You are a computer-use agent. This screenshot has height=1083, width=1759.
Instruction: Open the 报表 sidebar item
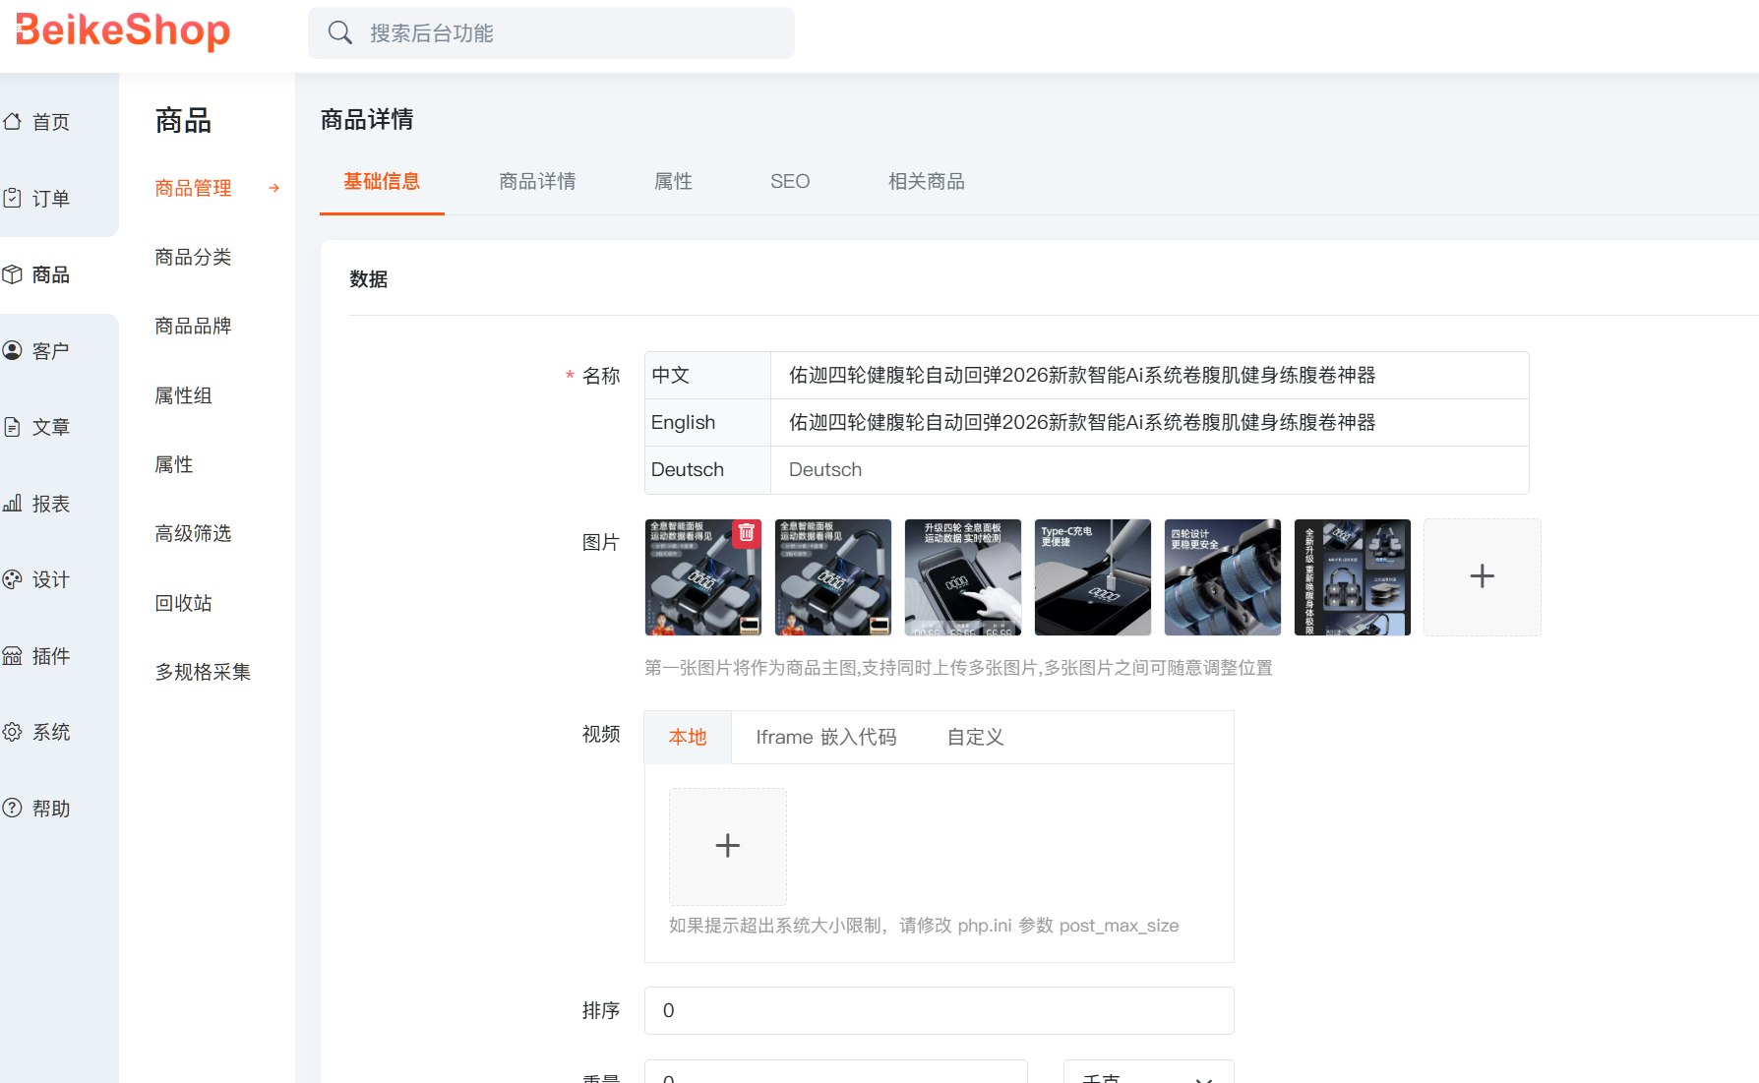click(x=51, y=504)
